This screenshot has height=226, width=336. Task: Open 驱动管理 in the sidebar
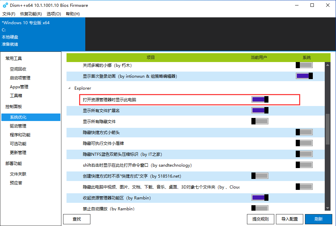pyautogui.click(x=18, y=126)
